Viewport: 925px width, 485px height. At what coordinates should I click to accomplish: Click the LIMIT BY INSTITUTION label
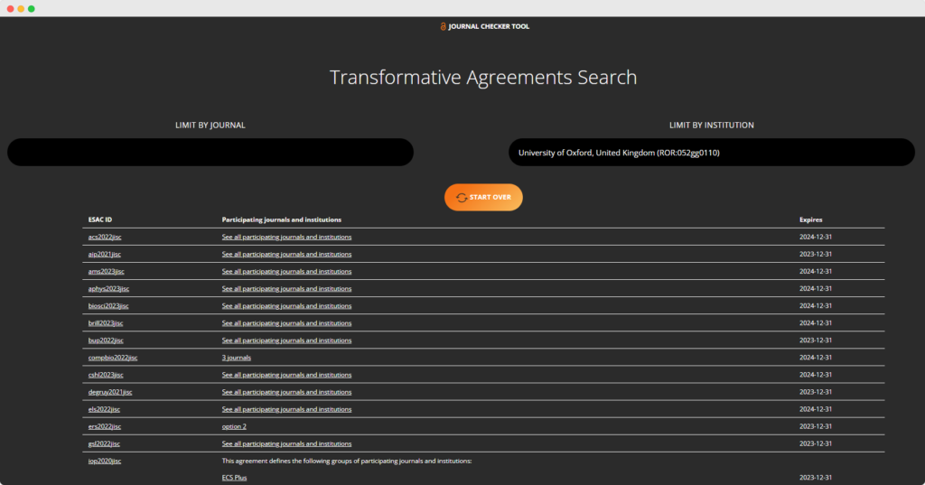click(712, 125)
